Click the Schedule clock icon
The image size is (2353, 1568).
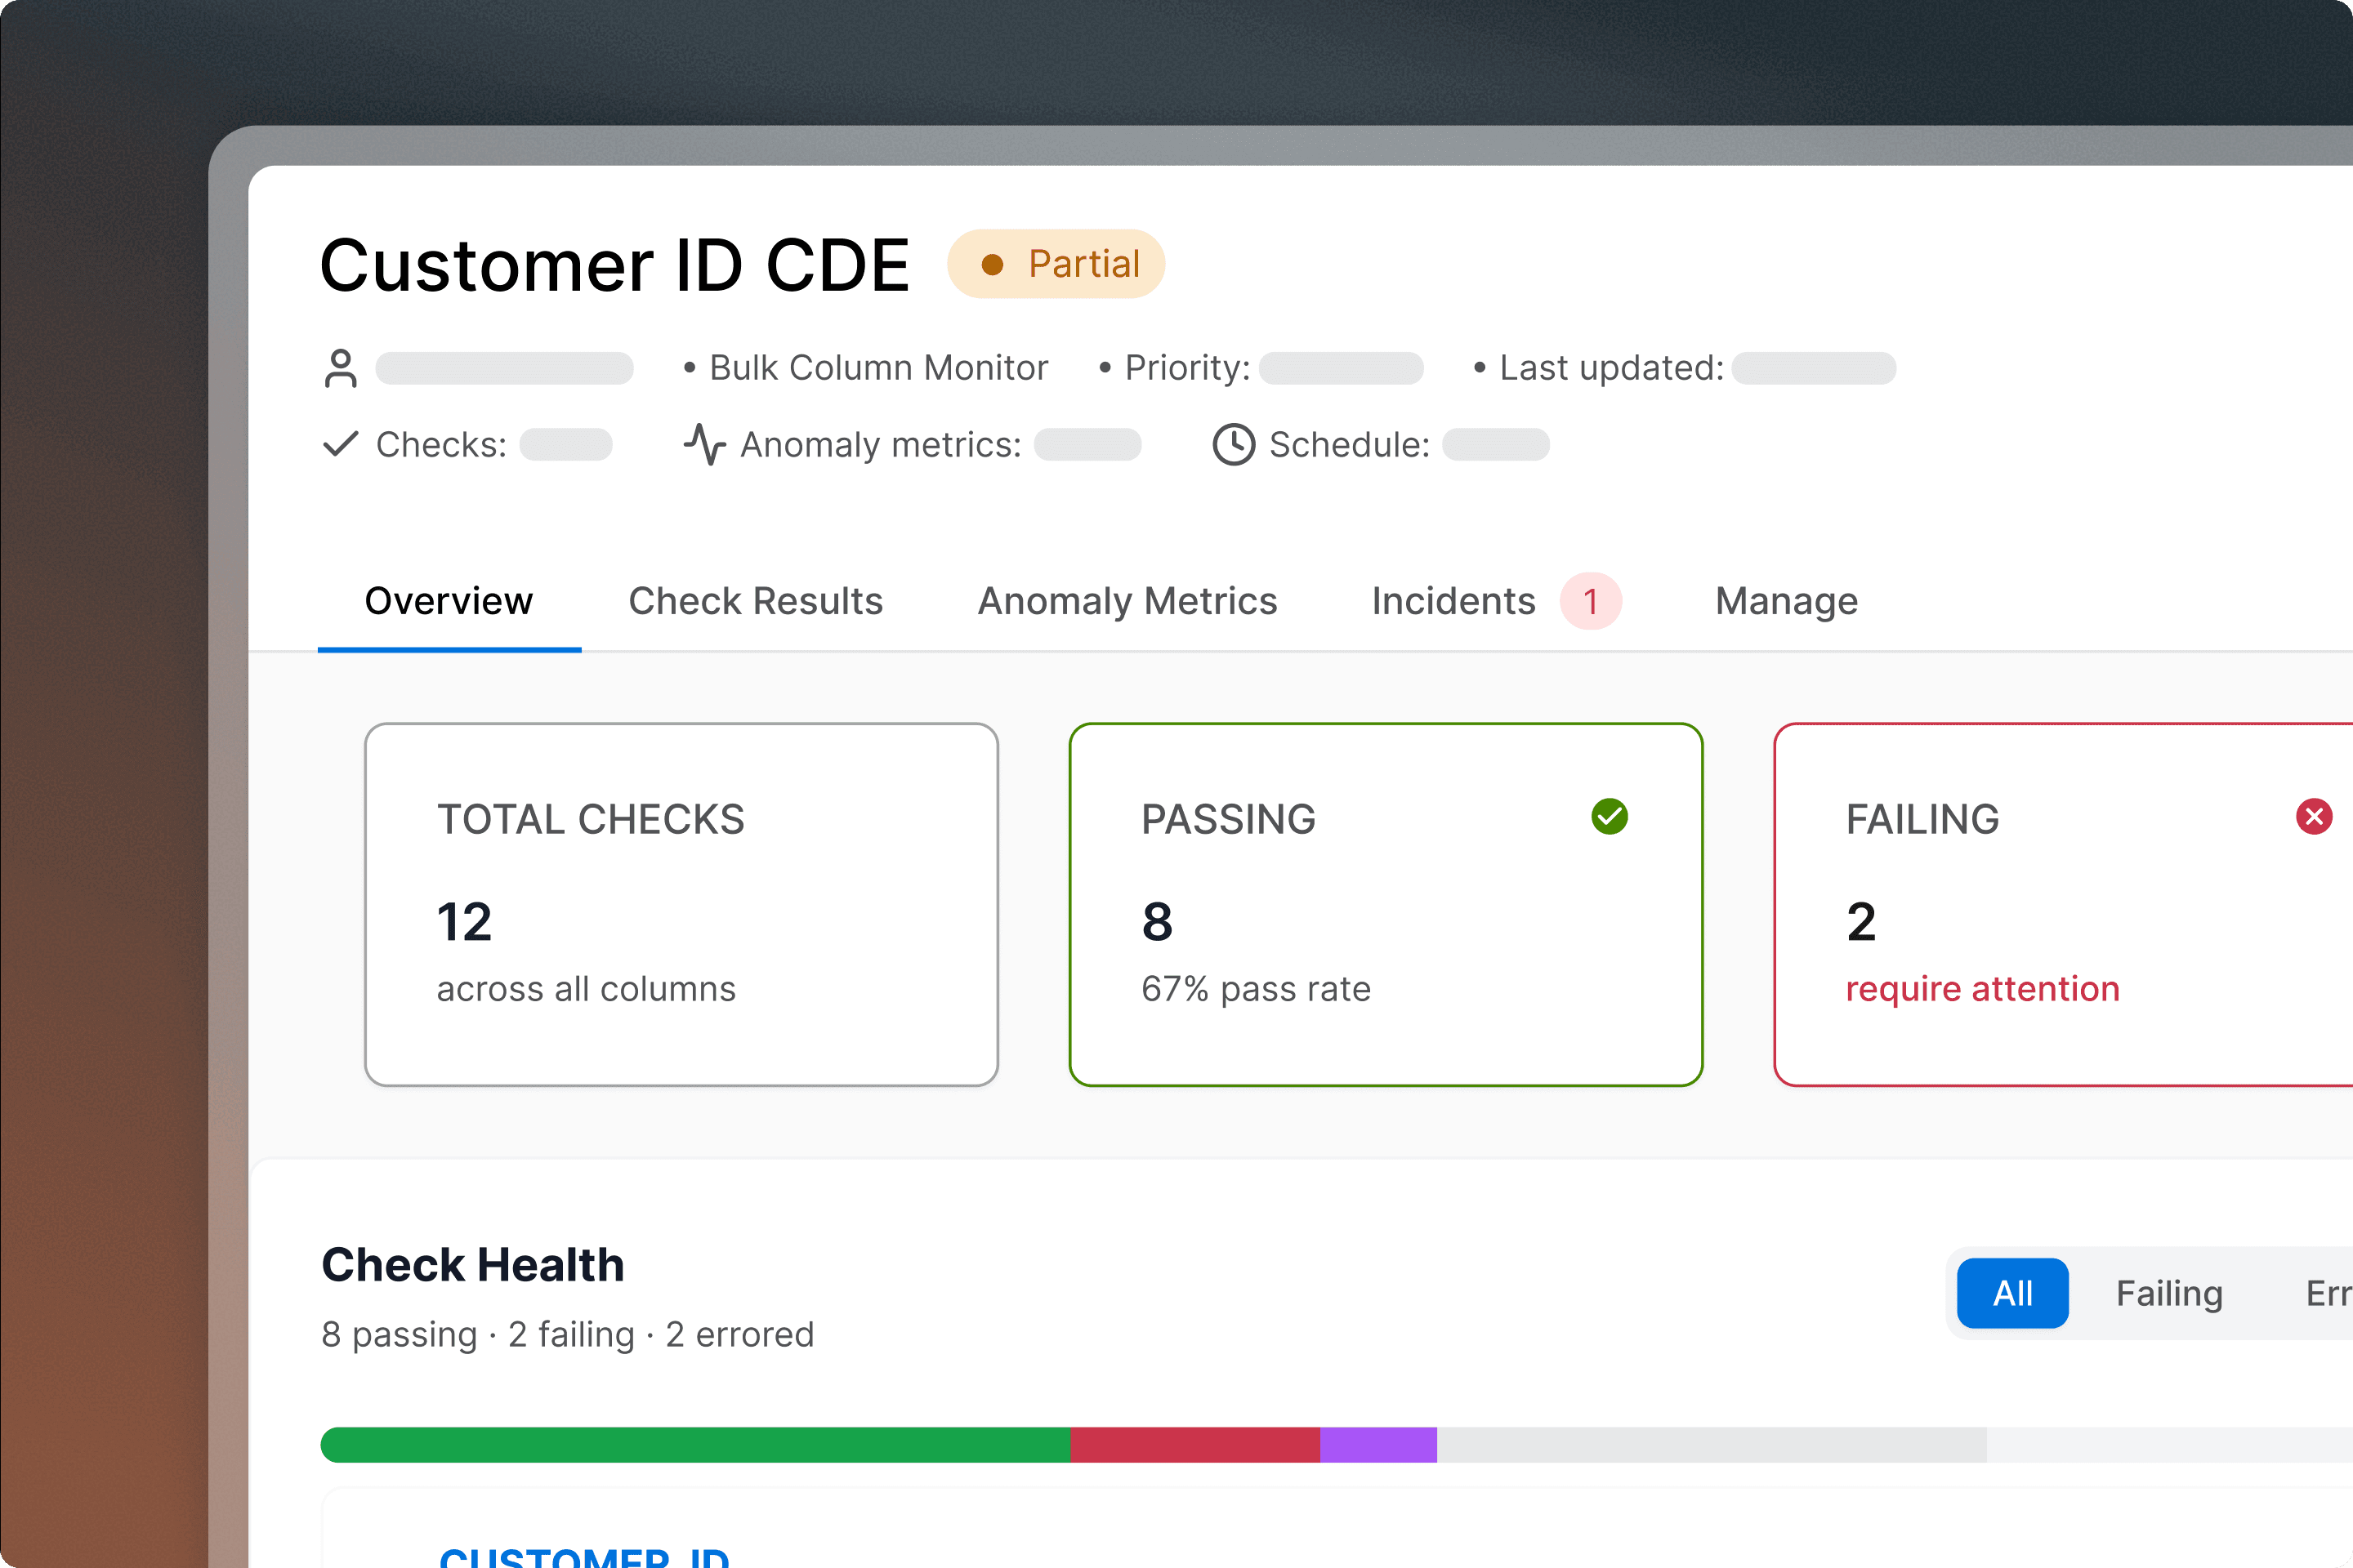click(x=1234, y=444)
